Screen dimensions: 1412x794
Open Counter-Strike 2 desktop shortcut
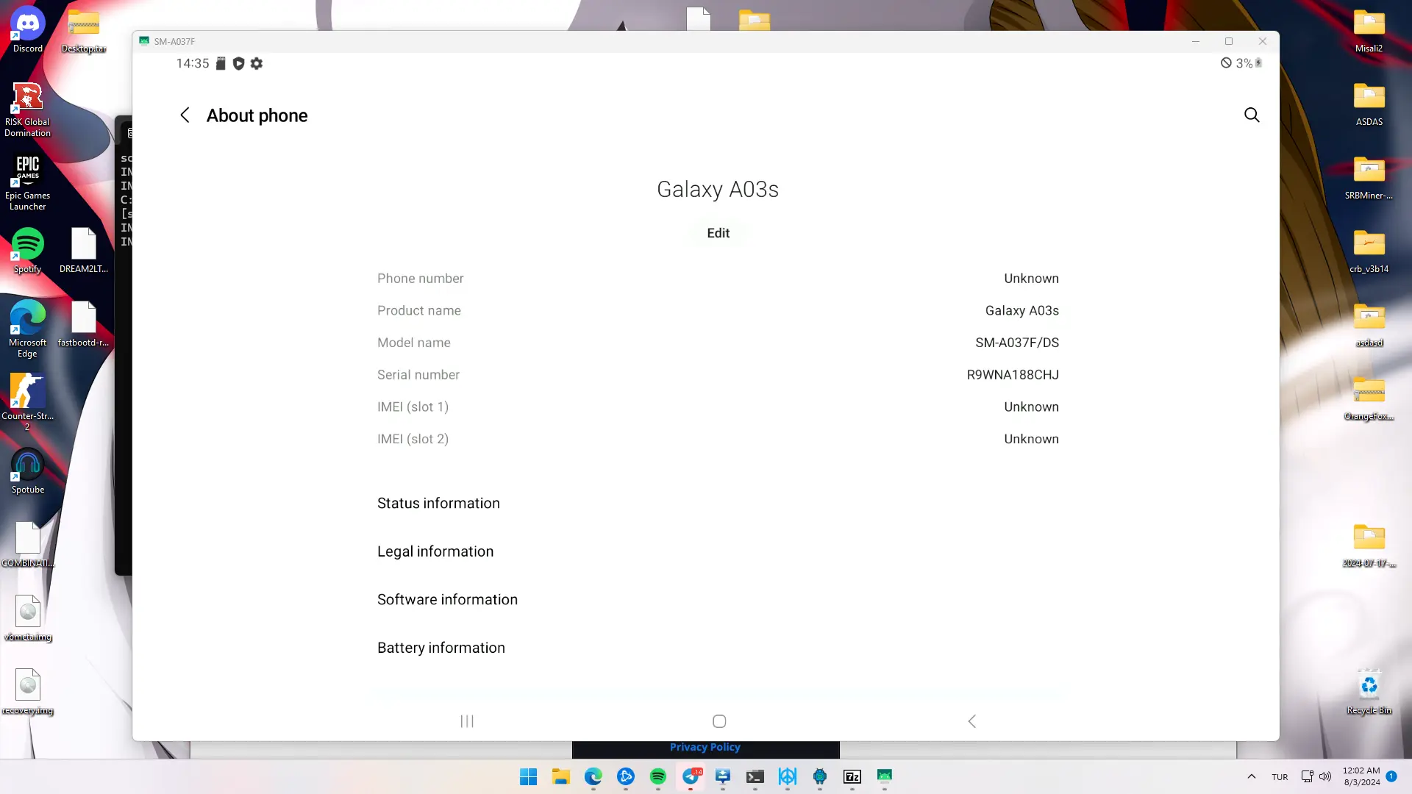(28, 401)
